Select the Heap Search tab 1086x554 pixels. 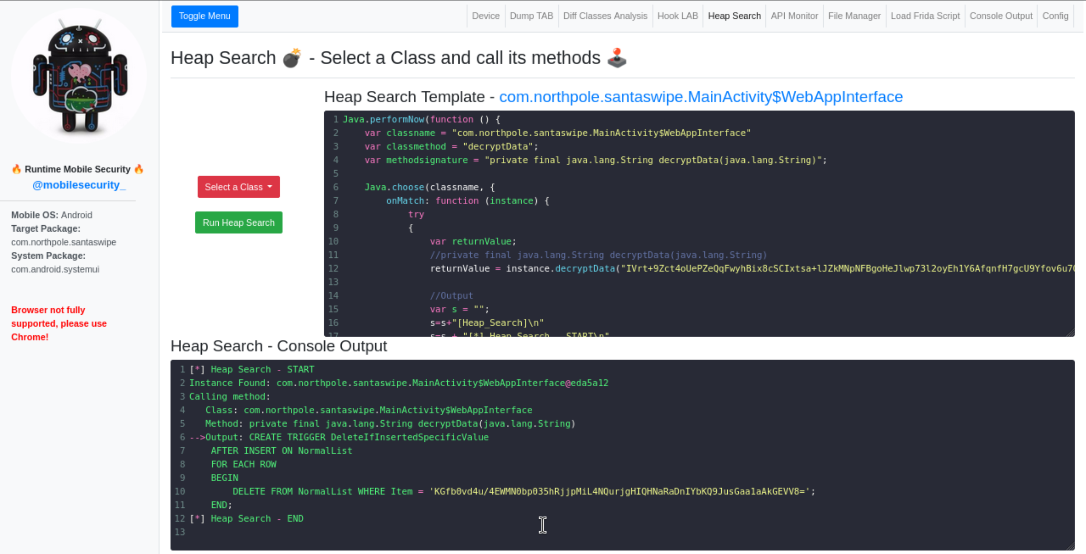734,16
